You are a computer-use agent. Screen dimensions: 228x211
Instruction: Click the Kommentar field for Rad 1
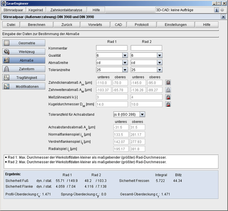point(112,48)
